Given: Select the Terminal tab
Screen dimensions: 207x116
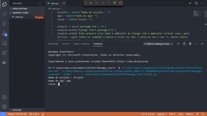Looking at the screenshot, I should [x=98, y=44].
